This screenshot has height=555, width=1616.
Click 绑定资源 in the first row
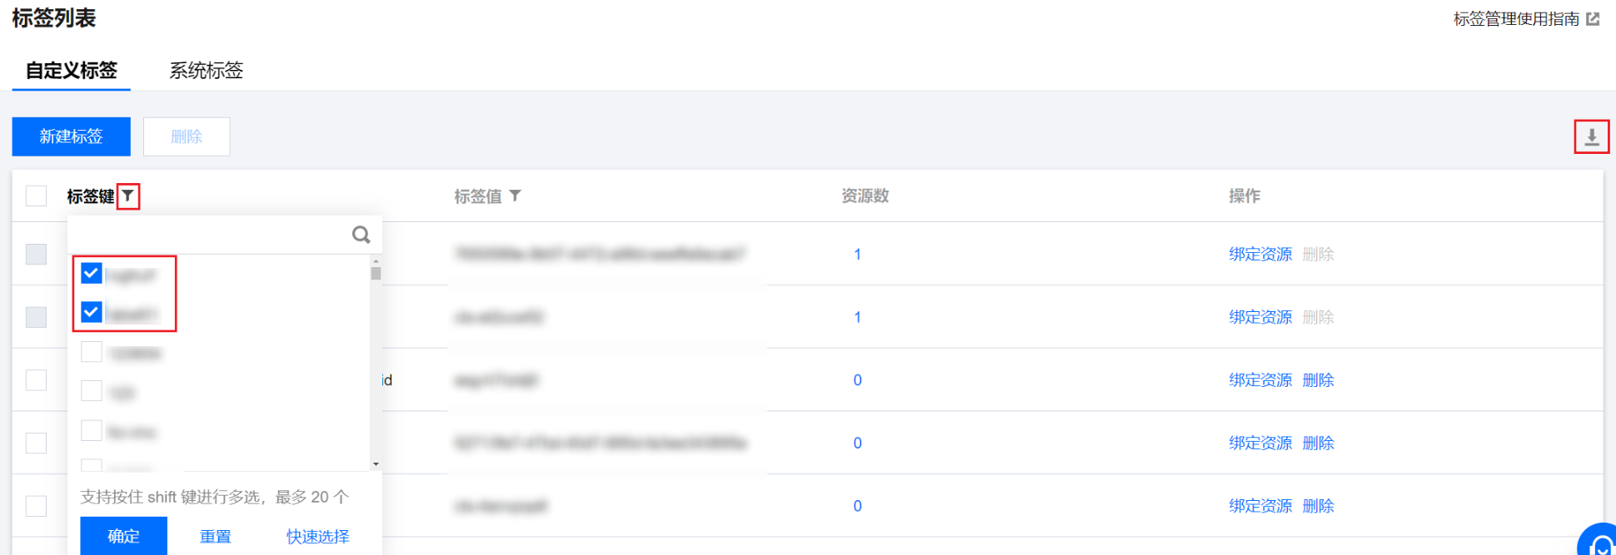(1259, 255)
